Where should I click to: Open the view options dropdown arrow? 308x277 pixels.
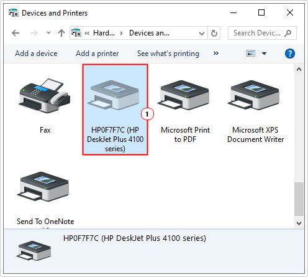coord(264,54)
